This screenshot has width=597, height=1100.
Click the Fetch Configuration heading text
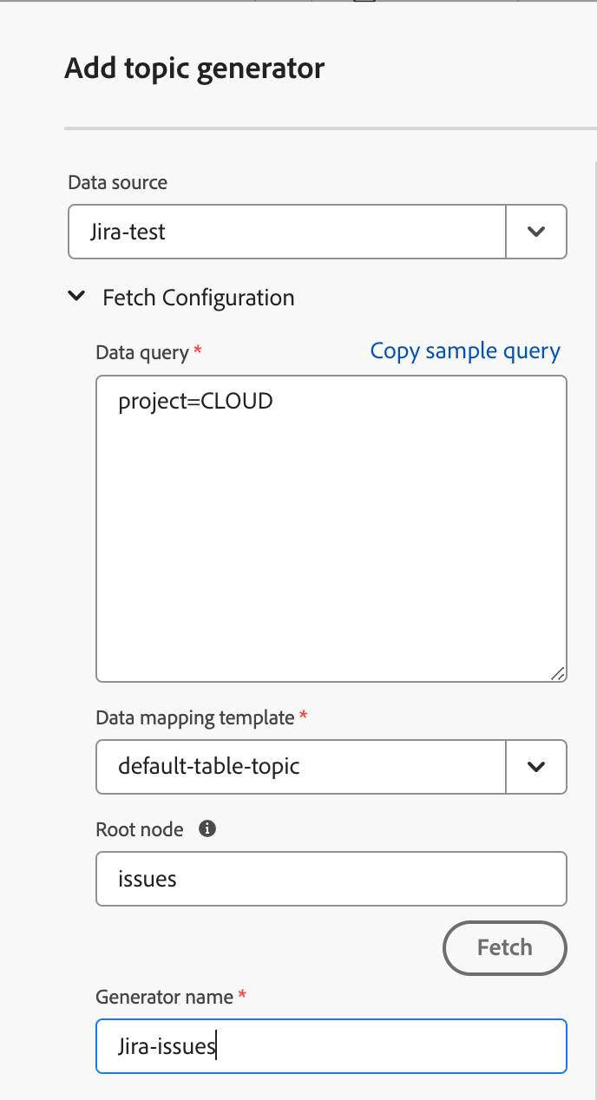pyautogui.click(x=198, y=298)
